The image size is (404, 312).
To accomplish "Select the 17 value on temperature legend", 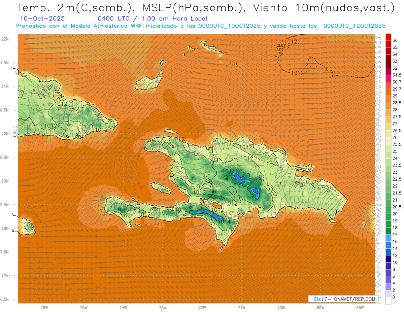I will tap(395, 234).
